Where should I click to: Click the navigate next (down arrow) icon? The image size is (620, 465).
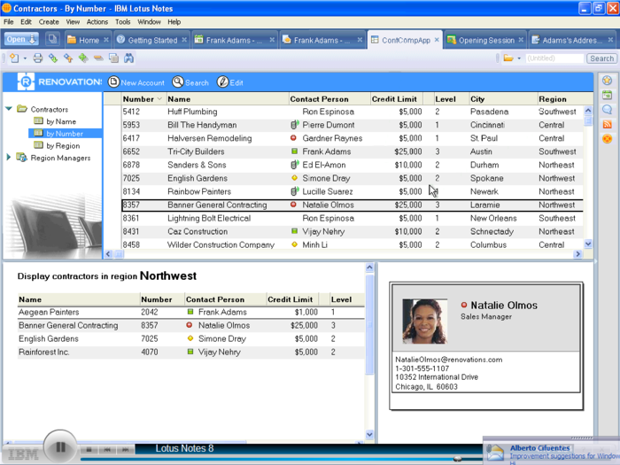(x=53, y=58)
